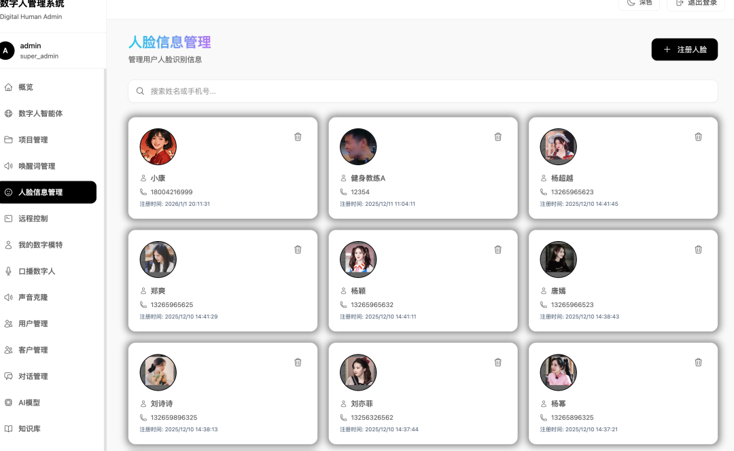Click 杨颖's avatar photo
Viewport: 734px width, 451px height.
coord(358,259)
